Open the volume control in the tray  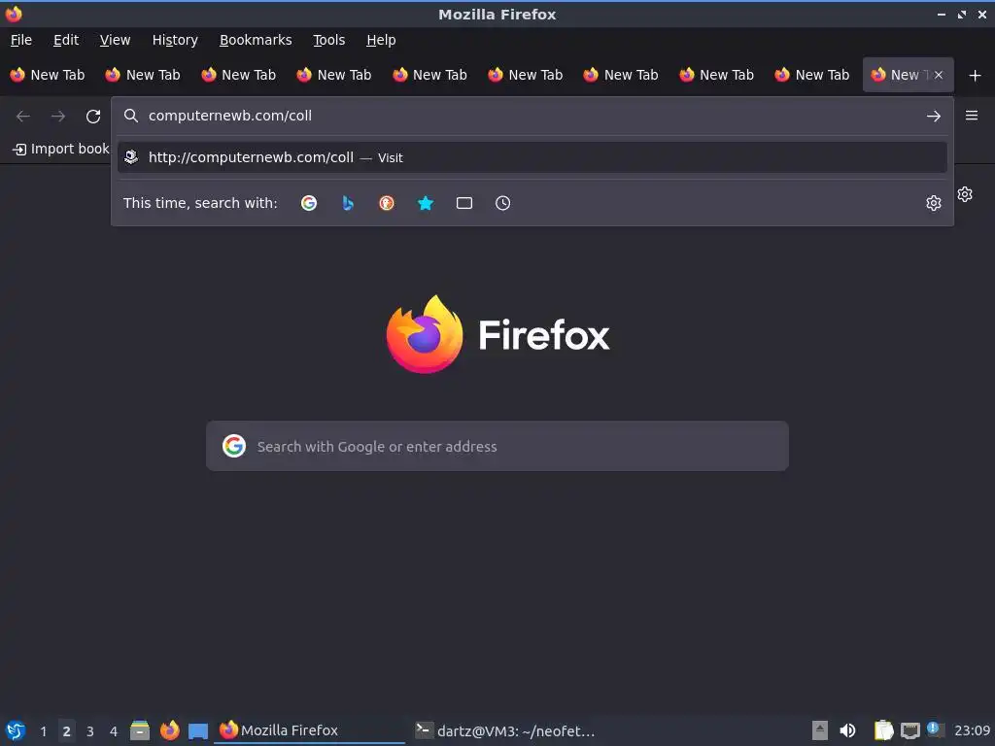click(847, 730)
